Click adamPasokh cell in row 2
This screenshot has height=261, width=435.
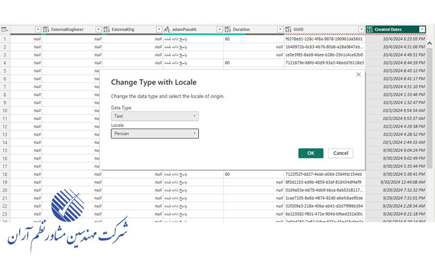[193, 47]
